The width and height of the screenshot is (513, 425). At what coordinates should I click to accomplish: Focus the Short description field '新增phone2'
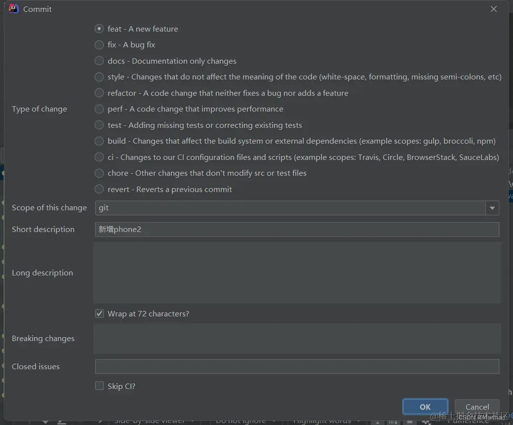297,230
